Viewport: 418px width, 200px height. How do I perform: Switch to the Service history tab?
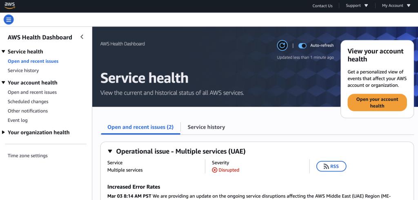(206, 127)
